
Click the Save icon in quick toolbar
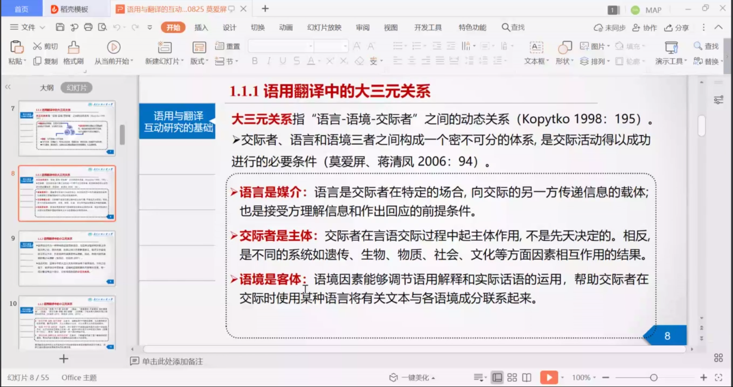point(60,27)
